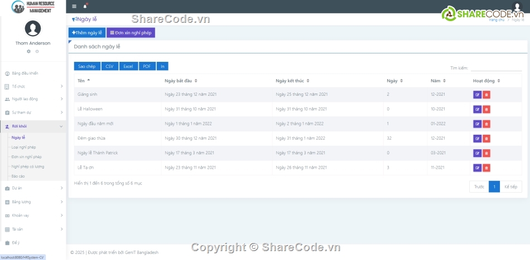Select Nghỉ phép có lương submenu item

click(28, 166)
